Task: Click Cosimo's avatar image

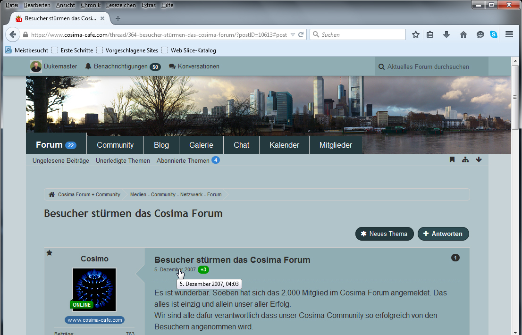Action: [94, 290]
